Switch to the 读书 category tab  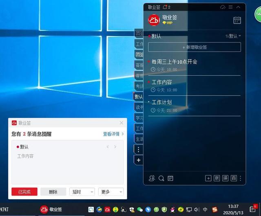tap(139, 107)
